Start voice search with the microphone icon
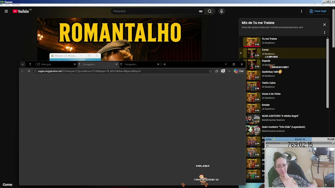335x188 pixels. pos(221,11)
